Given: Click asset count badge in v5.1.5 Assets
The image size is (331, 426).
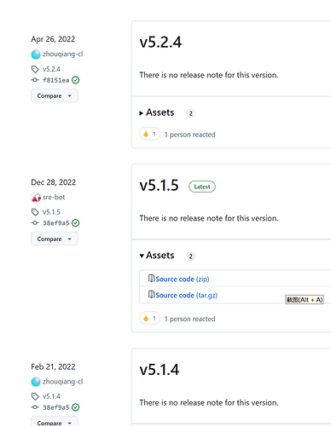Looking at the screenshot, I should 191,256.
